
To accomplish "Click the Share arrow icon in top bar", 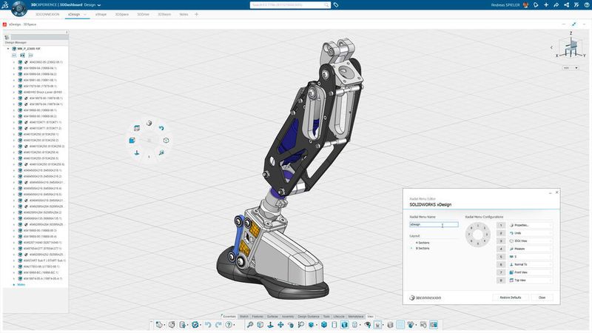I will (x=556, y=5).
